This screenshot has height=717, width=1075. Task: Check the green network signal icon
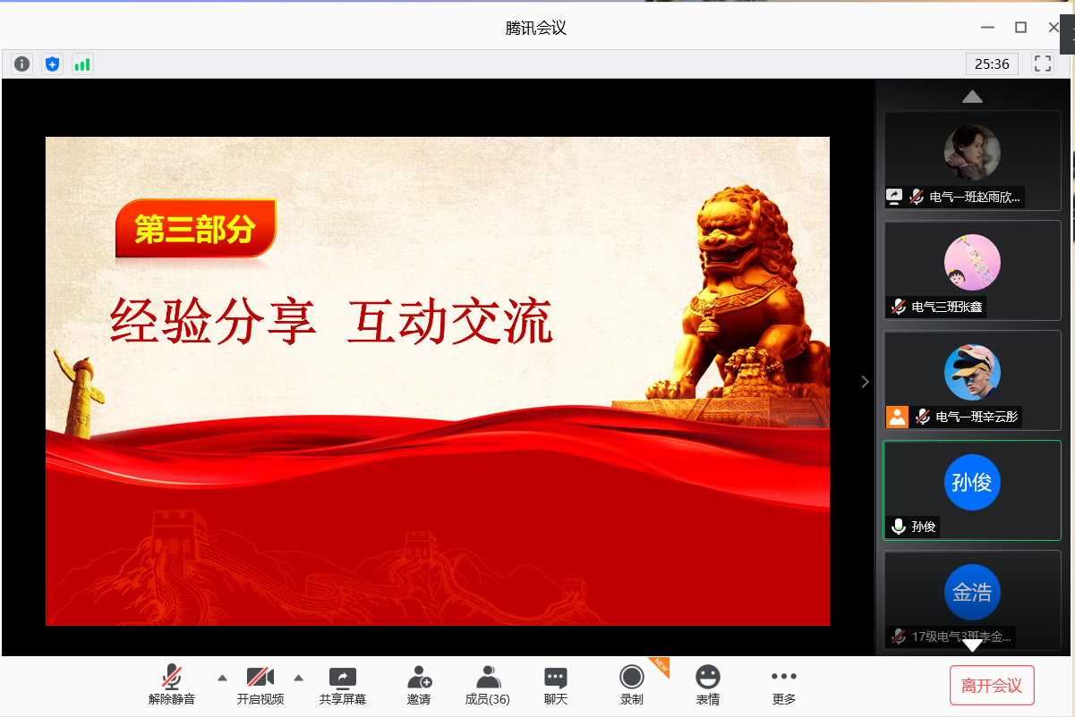[82, 64]
